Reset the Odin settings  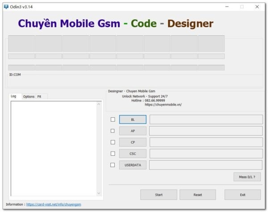[x=197, y=195]
